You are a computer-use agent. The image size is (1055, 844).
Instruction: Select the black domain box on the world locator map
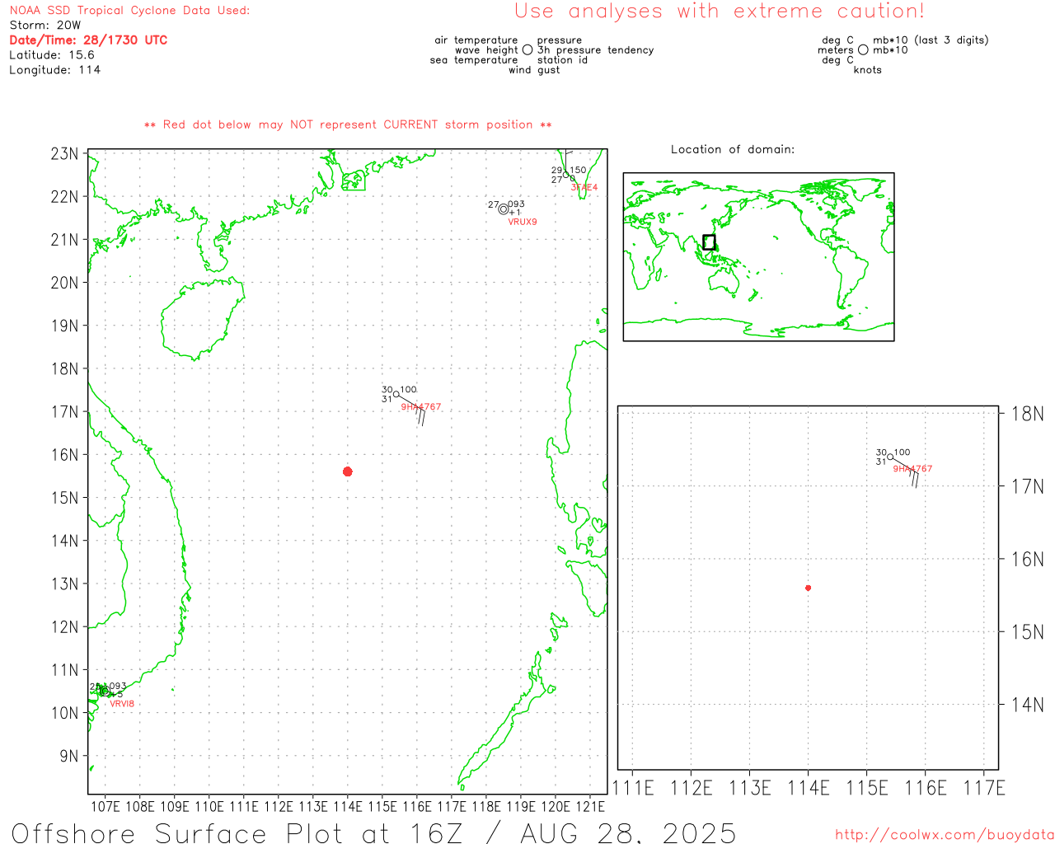coord(709,242)
